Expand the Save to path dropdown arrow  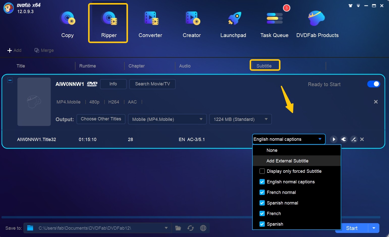pyautogui.click(x=166, y=228)
